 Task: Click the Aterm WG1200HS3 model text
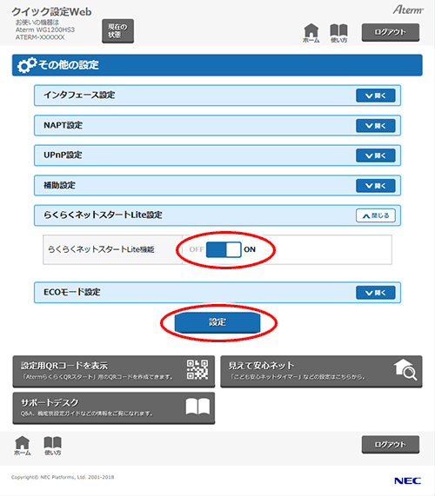(45, 30)
